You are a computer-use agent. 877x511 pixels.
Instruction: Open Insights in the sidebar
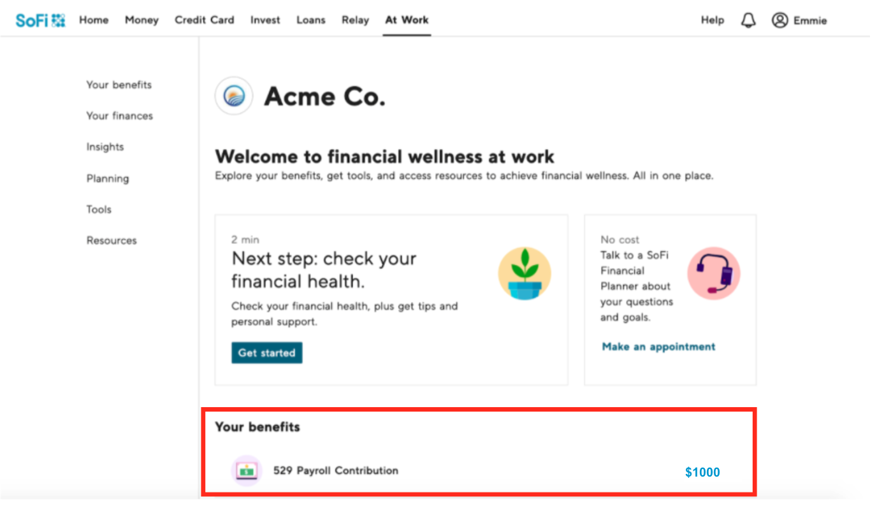pos(105,147)
